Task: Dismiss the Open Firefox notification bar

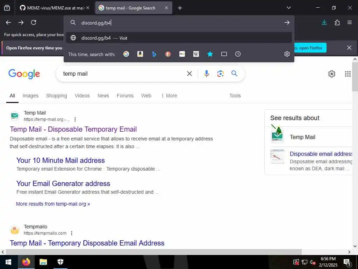Action: [x=349, y=48]
